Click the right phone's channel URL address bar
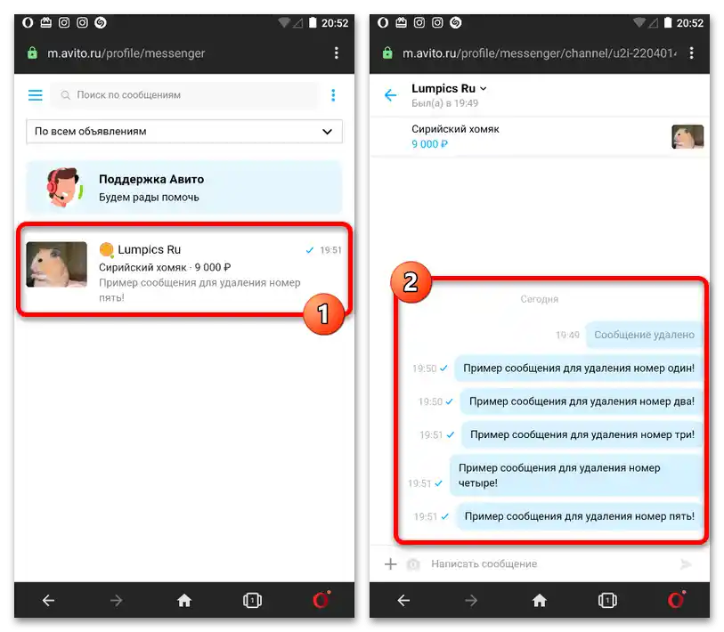724x632 pixels. [x=539, y=53]
